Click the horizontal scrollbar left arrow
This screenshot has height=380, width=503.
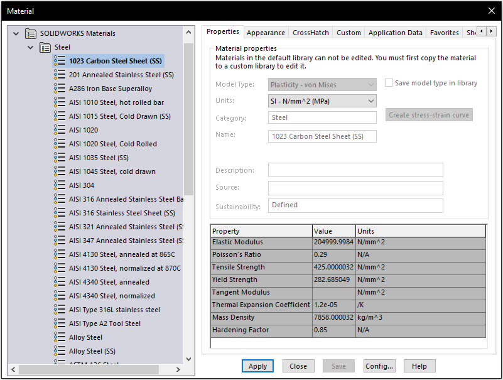click(13, 370)
